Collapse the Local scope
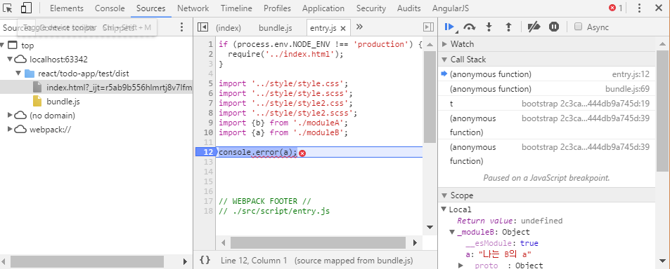This screenshot has height=269, width=670. [444, 209]
